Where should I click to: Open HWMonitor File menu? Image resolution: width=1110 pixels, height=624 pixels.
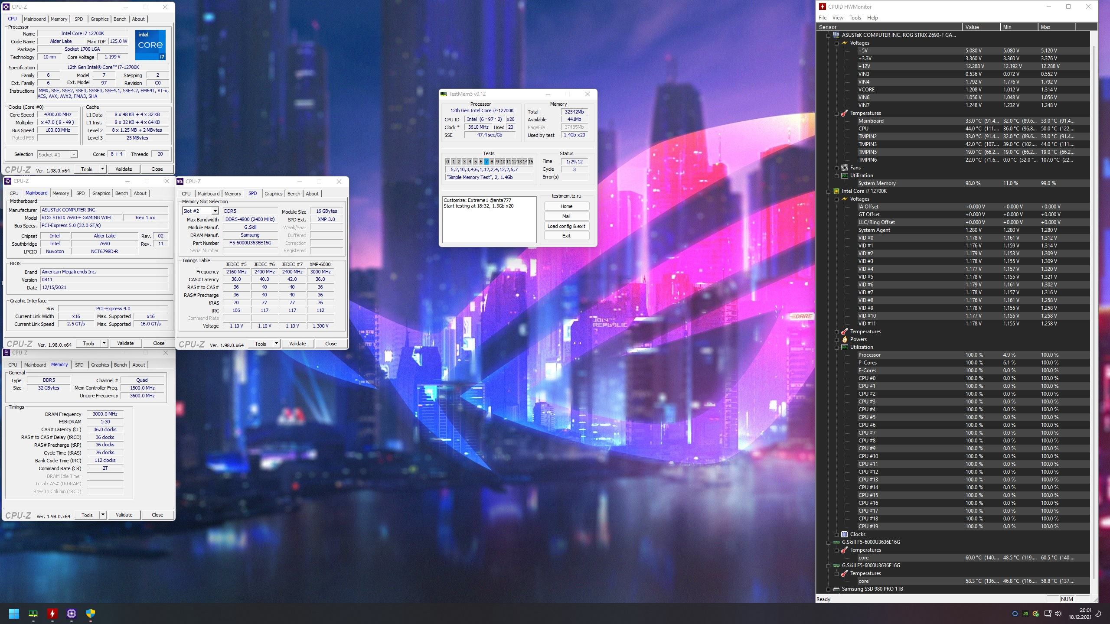(823, 18)
